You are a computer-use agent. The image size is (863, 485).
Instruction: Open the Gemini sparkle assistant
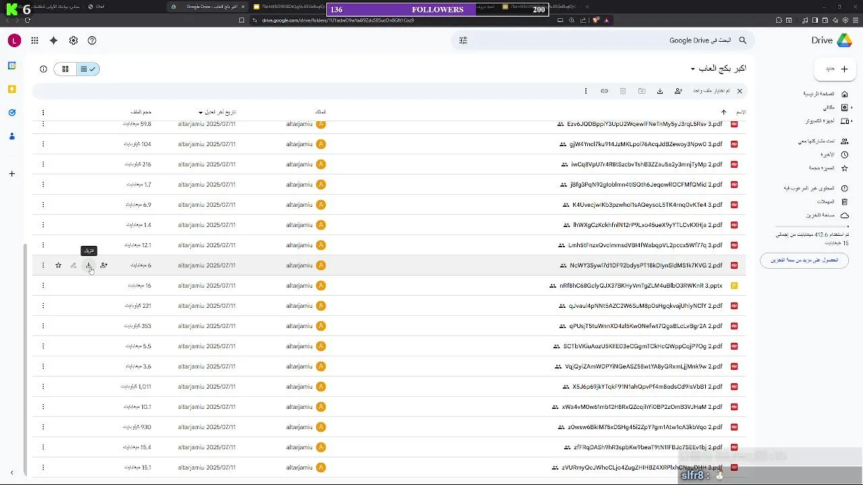tap(54, 40)
